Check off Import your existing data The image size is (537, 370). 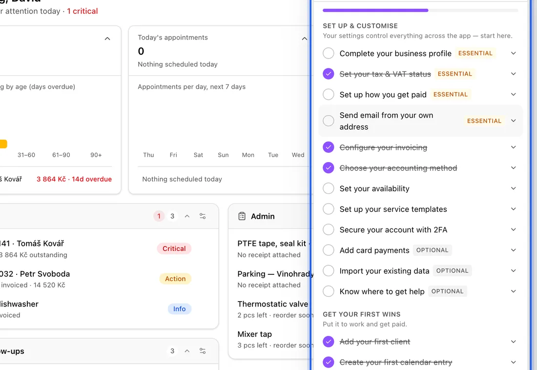coord(329,270)
